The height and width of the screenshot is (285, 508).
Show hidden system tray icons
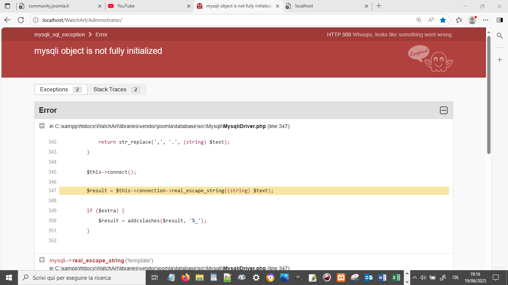[x=415, y=278]
